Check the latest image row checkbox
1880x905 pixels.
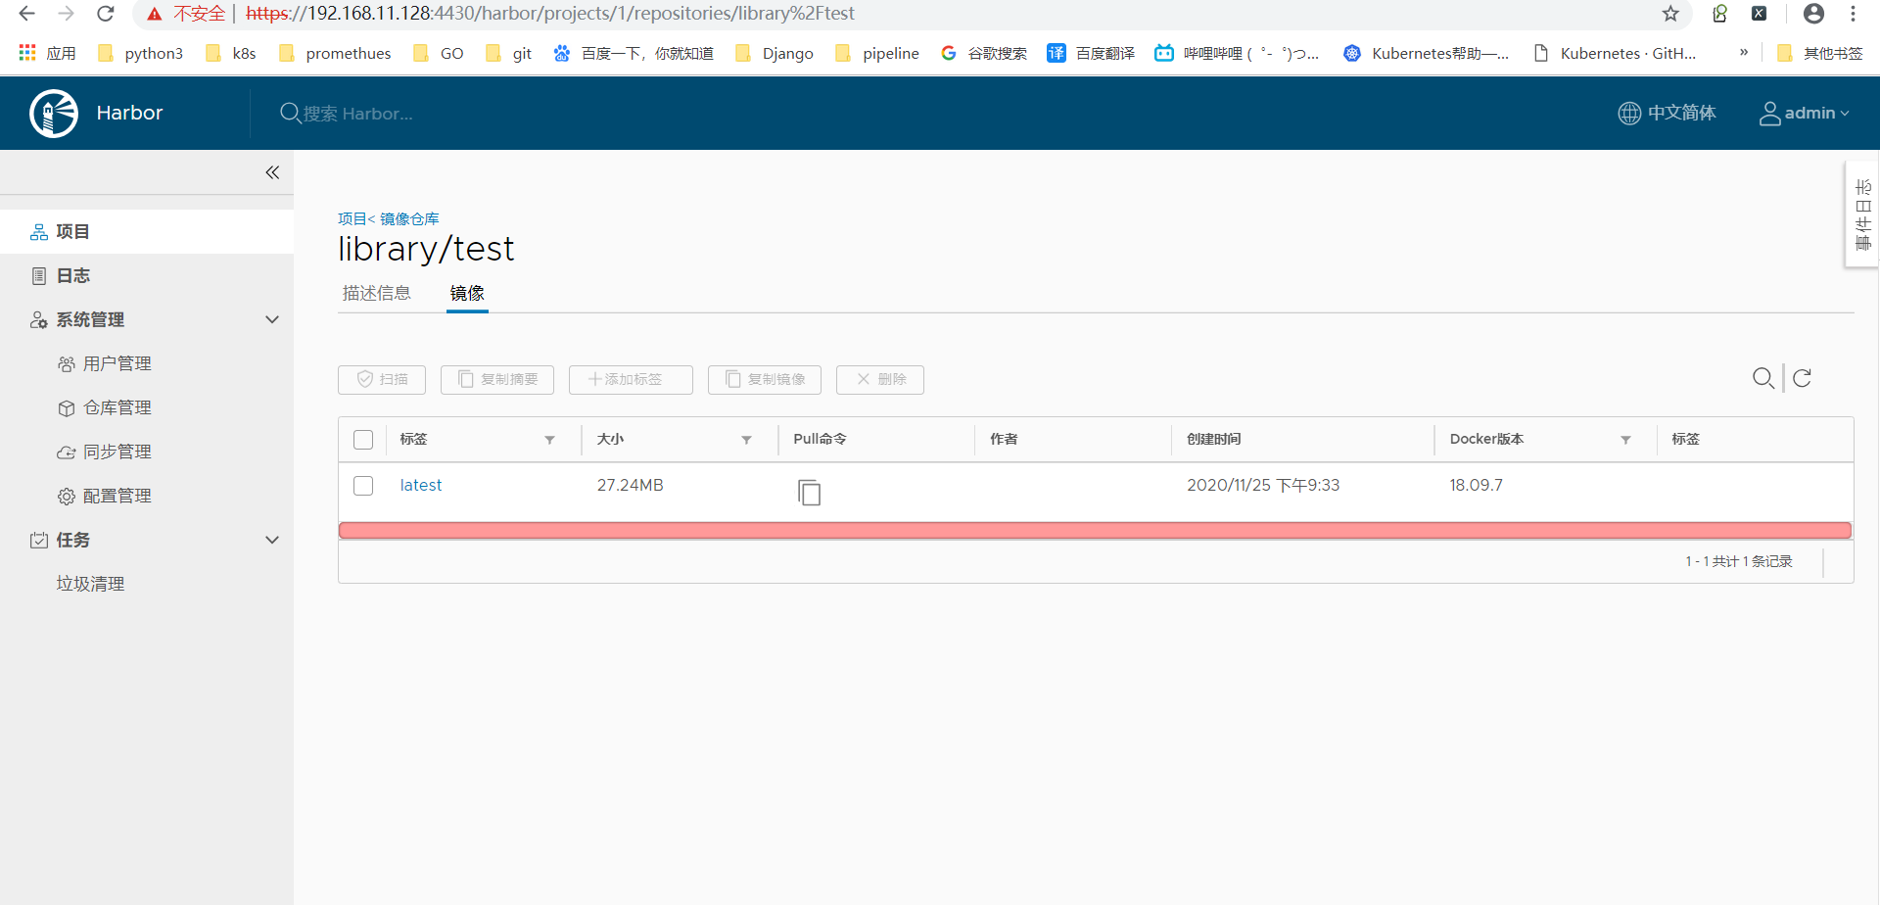coord(363,485)
